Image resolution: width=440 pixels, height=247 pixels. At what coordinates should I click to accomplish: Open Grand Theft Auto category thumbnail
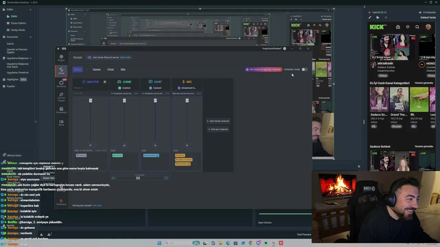pyautogui.click(x=399, y=99)
